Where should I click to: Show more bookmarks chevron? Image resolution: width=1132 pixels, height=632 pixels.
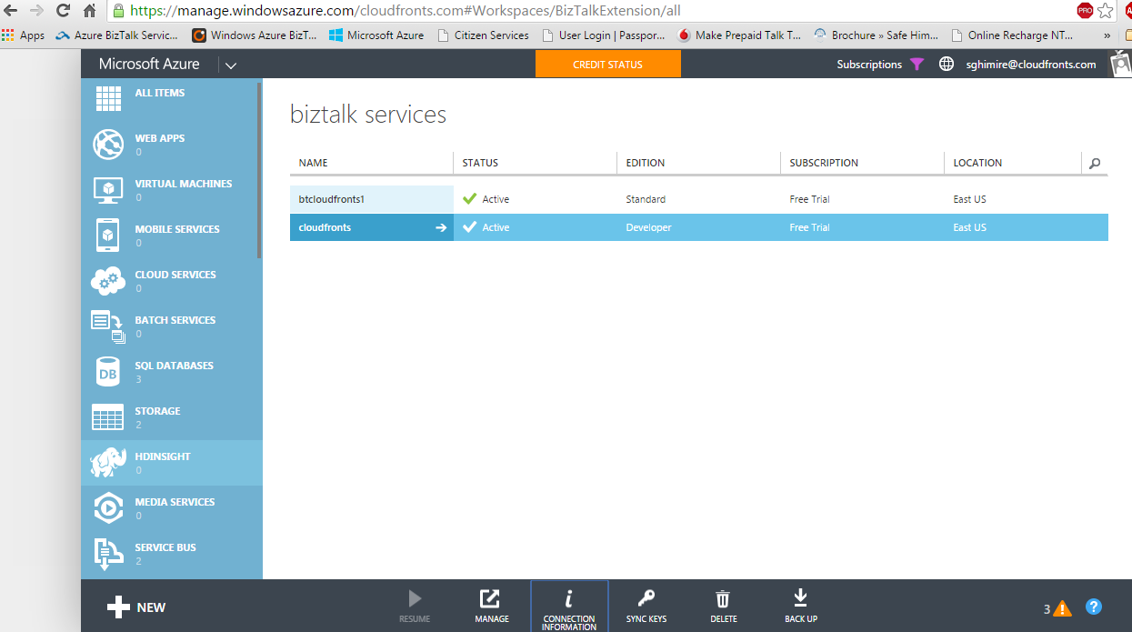[x=1107, y=35]
